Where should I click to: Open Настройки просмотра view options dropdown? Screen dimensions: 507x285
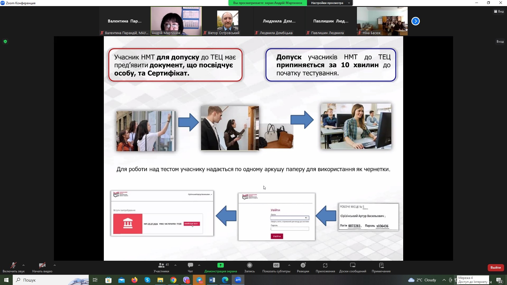click(330, 3)
